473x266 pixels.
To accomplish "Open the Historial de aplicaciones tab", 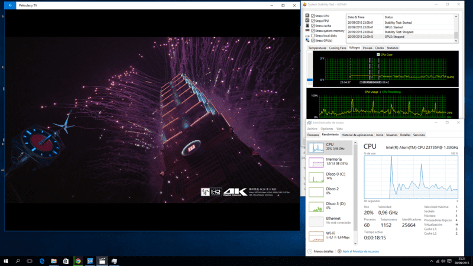I will tap(357, 135).
